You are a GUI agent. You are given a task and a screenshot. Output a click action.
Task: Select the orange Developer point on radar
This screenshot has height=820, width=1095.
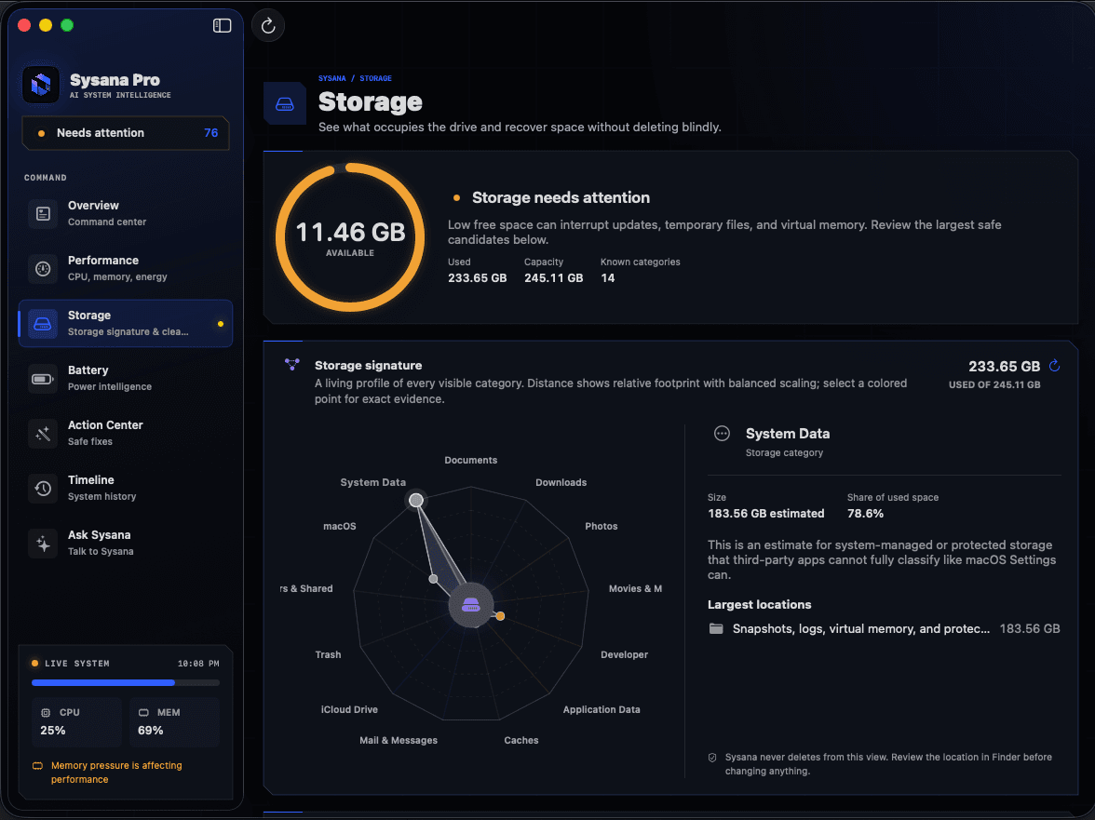[x=500, y=615]
